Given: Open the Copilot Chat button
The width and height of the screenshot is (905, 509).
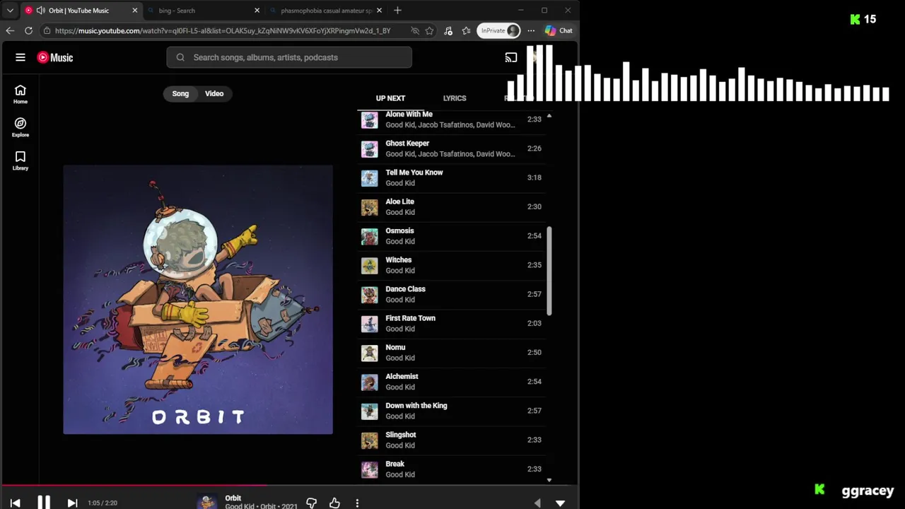Looking at the screenshot, I should 559,30.
